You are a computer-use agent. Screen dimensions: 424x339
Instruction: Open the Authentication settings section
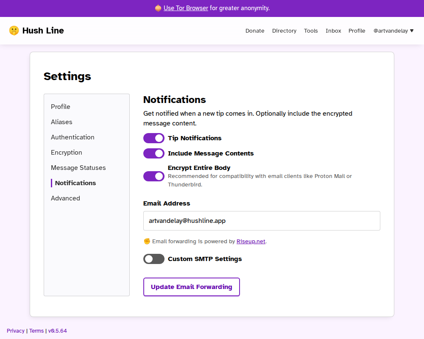[x=73, y=137]
